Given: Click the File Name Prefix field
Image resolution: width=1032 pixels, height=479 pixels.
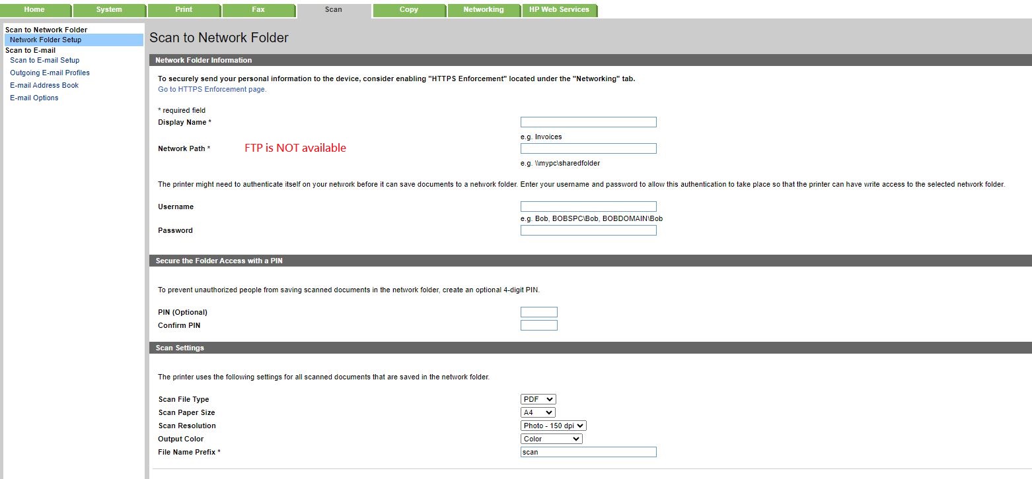Looking at the screenshot, I should (589, 452).
